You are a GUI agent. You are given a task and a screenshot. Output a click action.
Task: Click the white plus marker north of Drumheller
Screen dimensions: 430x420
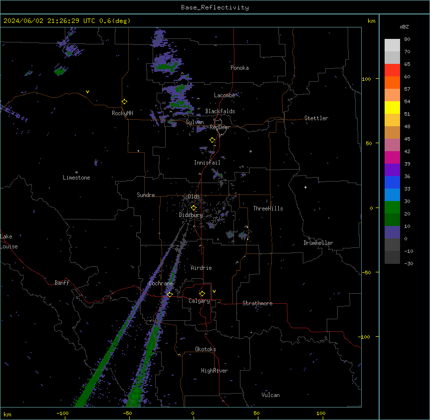(x=305, y=187)
